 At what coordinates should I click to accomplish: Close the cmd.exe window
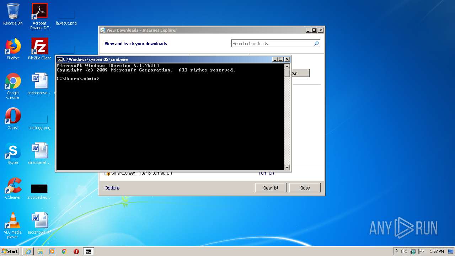[287, 59]
